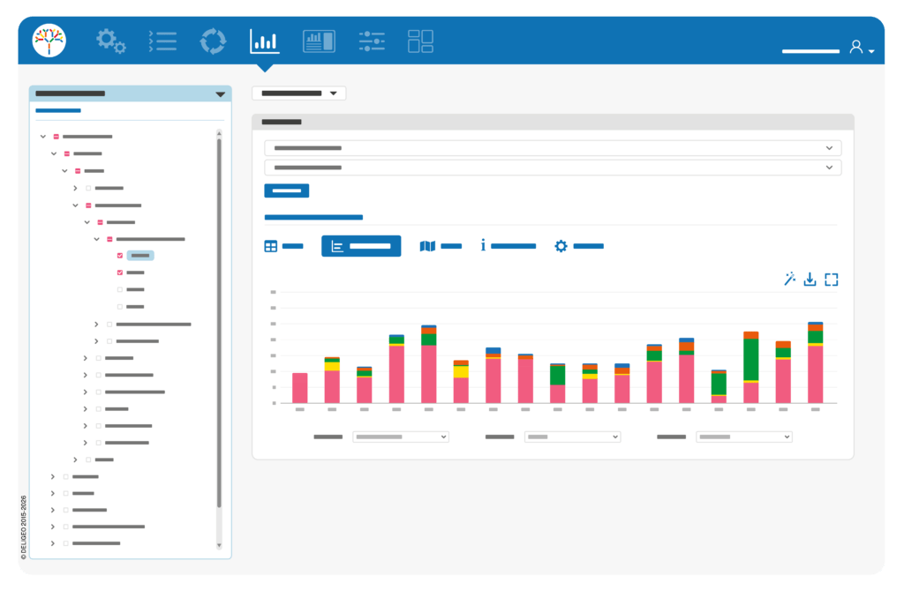Switch to the table view tab
The height and width of the screenshot is (590, 904).
pos(283,246)
